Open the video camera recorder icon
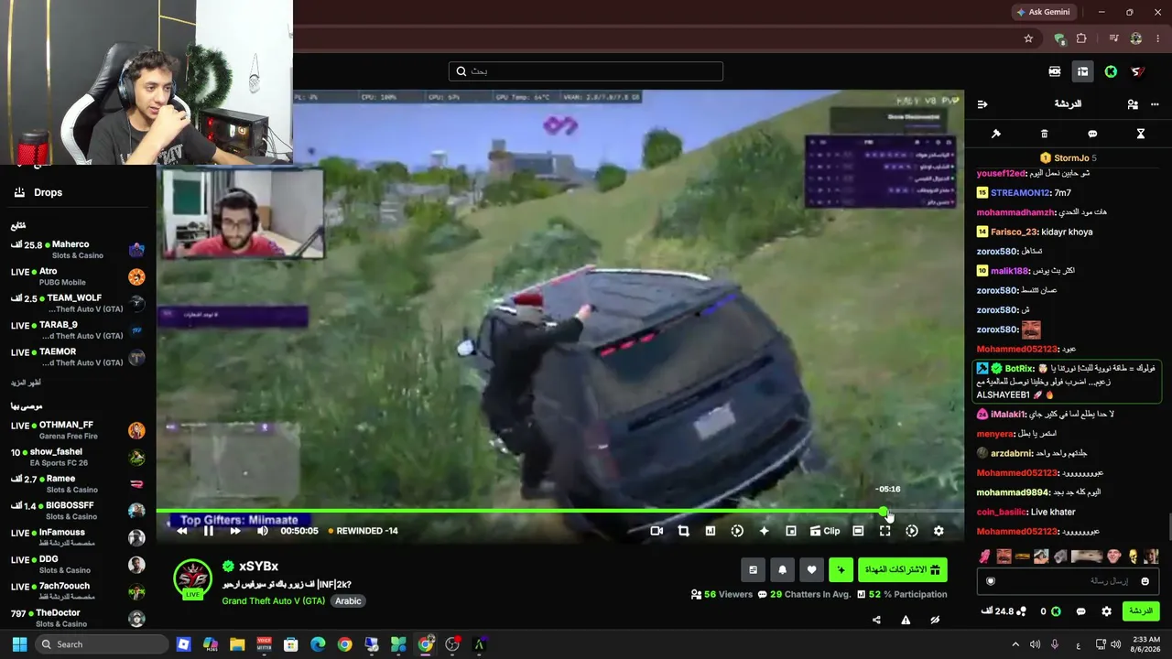1172x659 pixels. tap(657, 531)
